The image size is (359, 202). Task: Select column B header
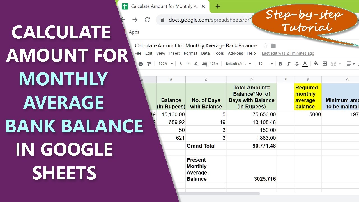coord(171,80)
